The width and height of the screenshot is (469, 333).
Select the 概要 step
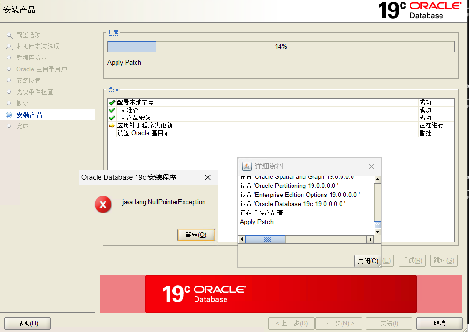[x=22, y=103]
